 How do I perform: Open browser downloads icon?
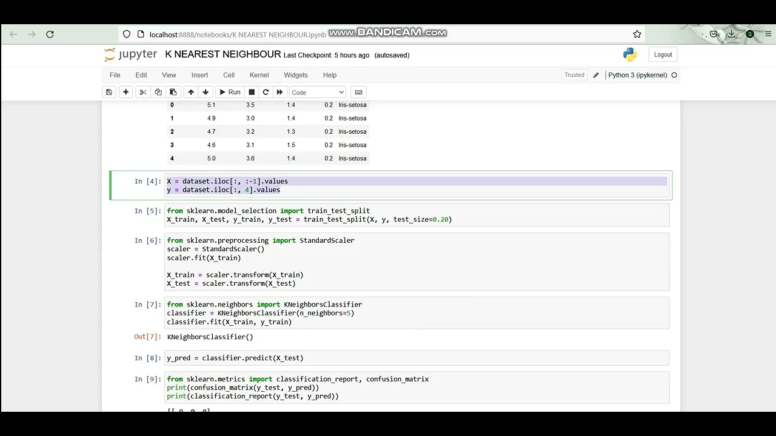pos(732,35)
